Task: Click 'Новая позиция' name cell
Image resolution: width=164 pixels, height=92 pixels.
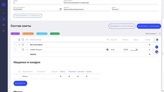Action: click(36, 50)
